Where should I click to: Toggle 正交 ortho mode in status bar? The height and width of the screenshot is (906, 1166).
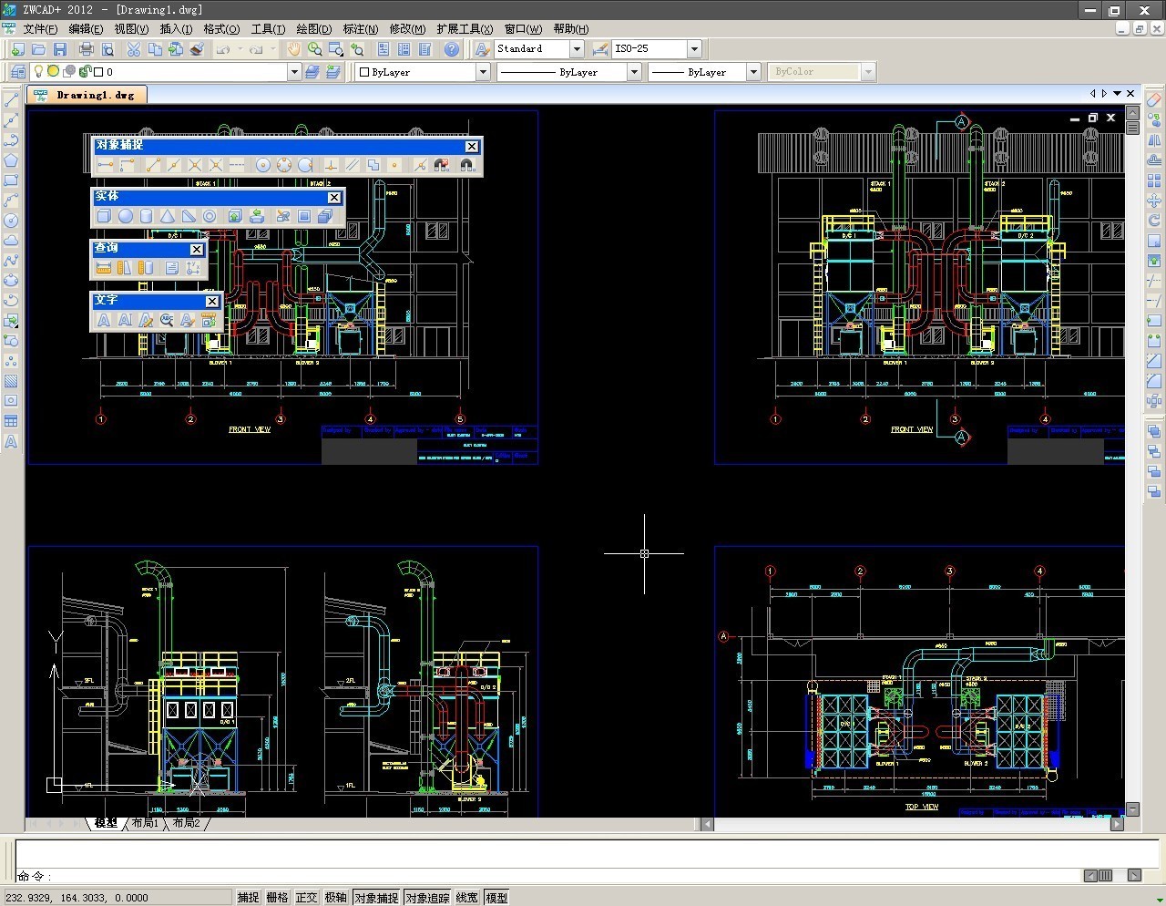(306, 898)
